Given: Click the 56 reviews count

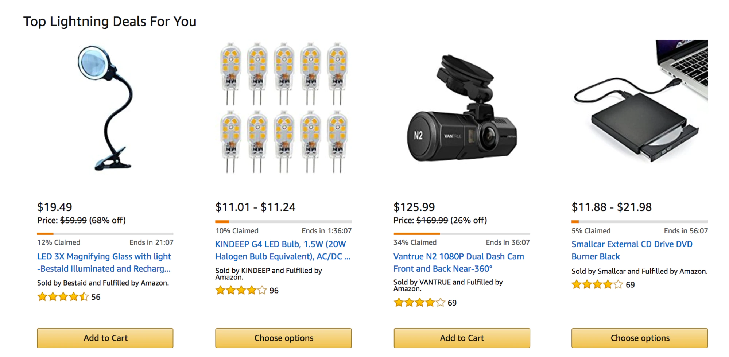Looking at the screenshot, I should [x=96, y=297].
